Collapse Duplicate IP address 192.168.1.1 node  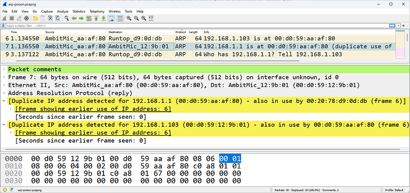(x=4, y=101)
